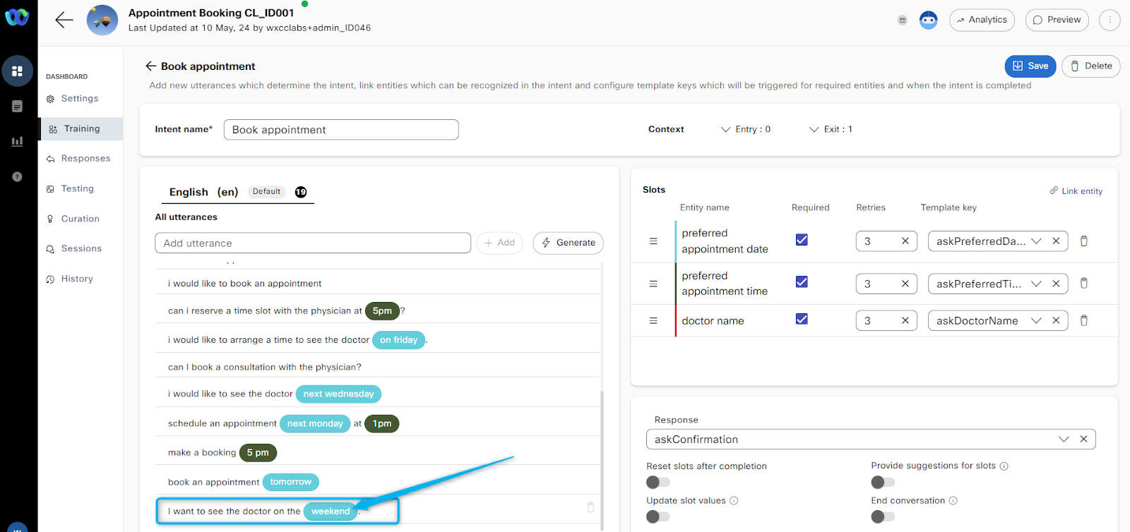Image resolution: width=1130 pixels, height=532 pixels.
Task: Click trash icon for preferred appointment date
Action: pos(1083,241)
